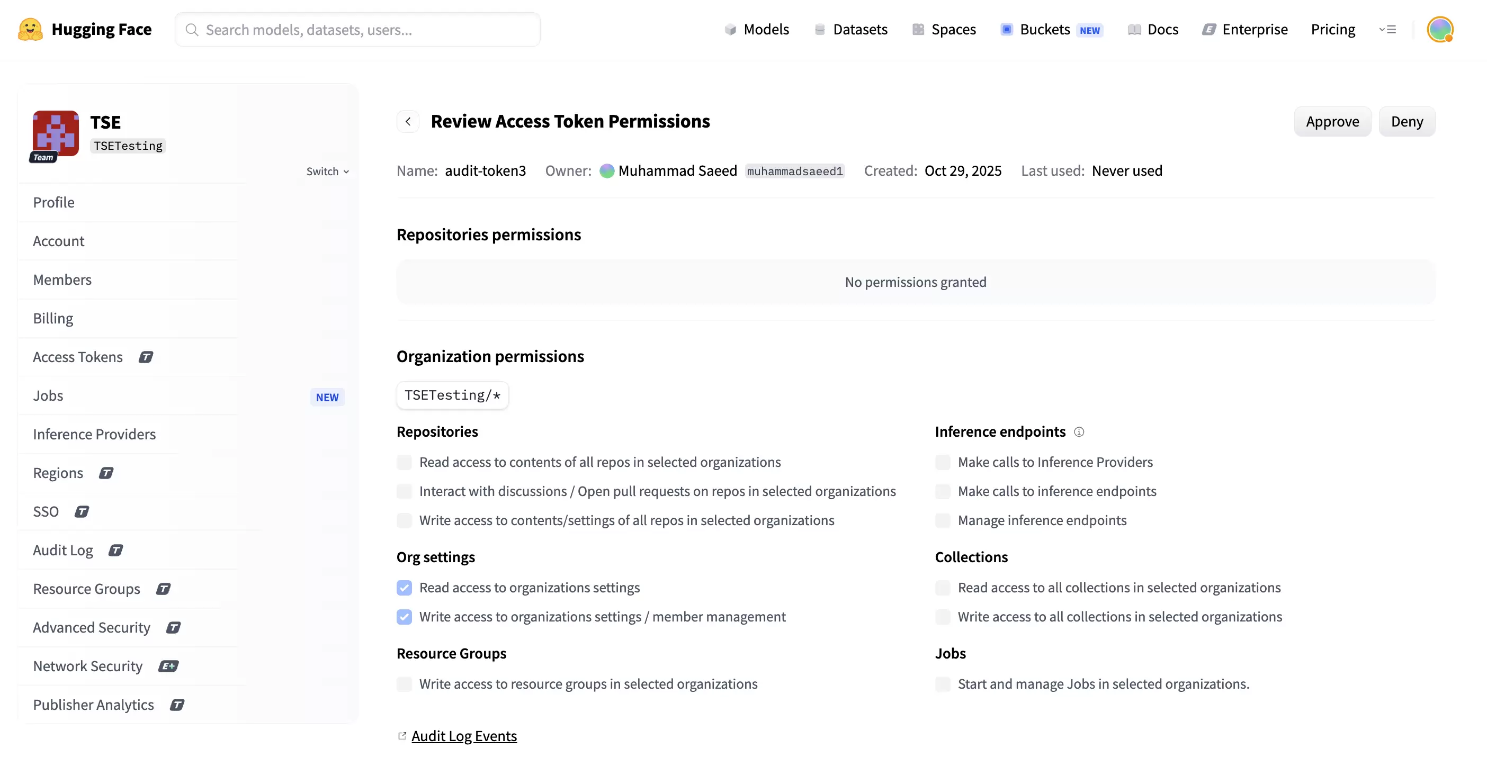Open the Audit Log Events link
This screenshot has height=775, width=1487.
[464, 736]
